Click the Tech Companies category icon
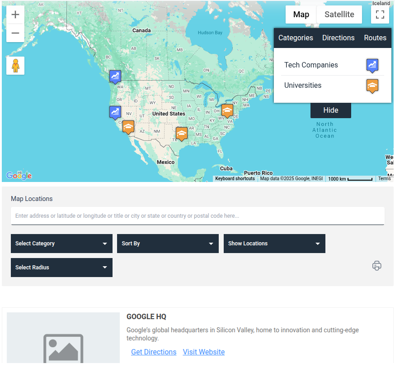395x378 pixels. pyautogui.click(x=372, y=65)
